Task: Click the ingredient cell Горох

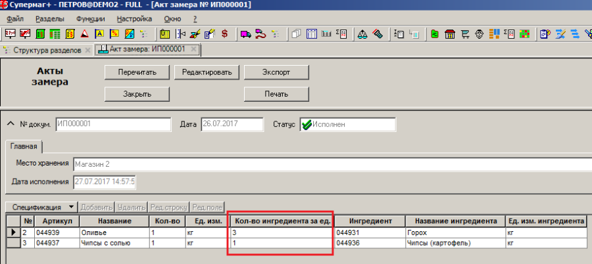Action: point(455,232)
